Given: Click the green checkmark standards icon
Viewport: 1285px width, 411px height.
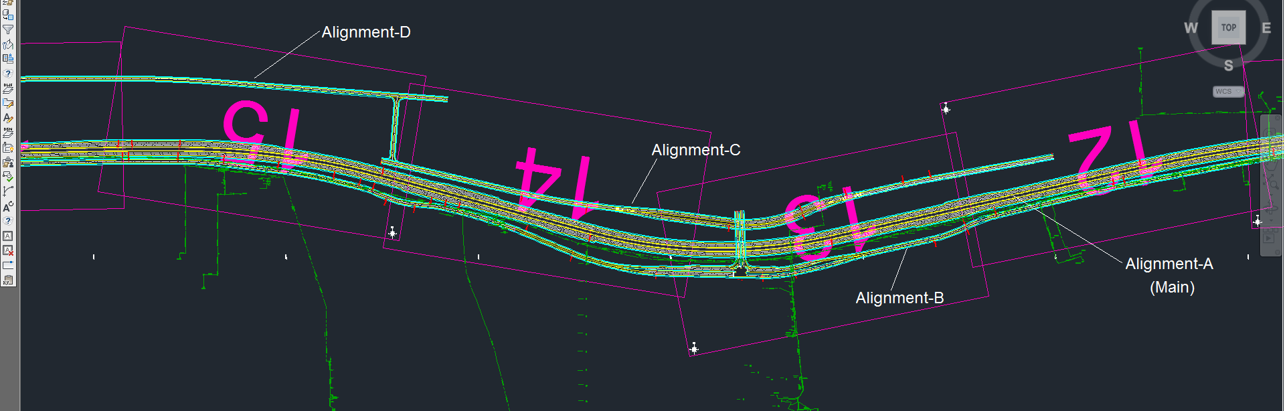Looking at the screenshot, I should pyautogui.click(x=8, y=177).
